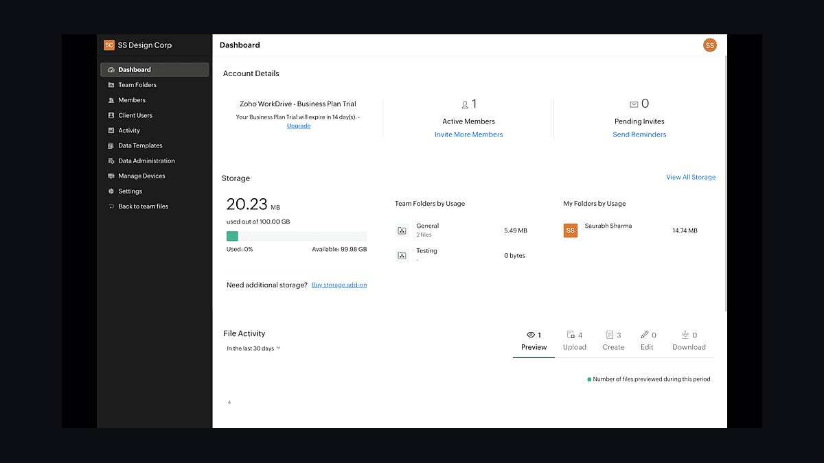Click the 14.74 MB usage value

click(685, 230)
